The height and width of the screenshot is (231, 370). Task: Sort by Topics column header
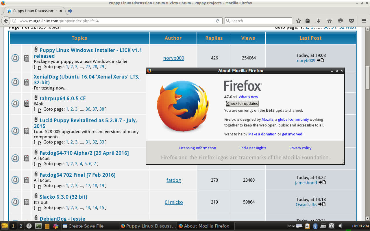coord(79,38)
